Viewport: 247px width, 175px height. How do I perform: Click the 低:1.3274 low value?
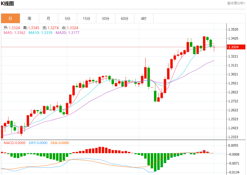point(51,28)
